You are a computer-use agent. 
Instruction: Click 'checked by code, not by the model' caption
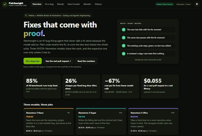tap(148, 60)
